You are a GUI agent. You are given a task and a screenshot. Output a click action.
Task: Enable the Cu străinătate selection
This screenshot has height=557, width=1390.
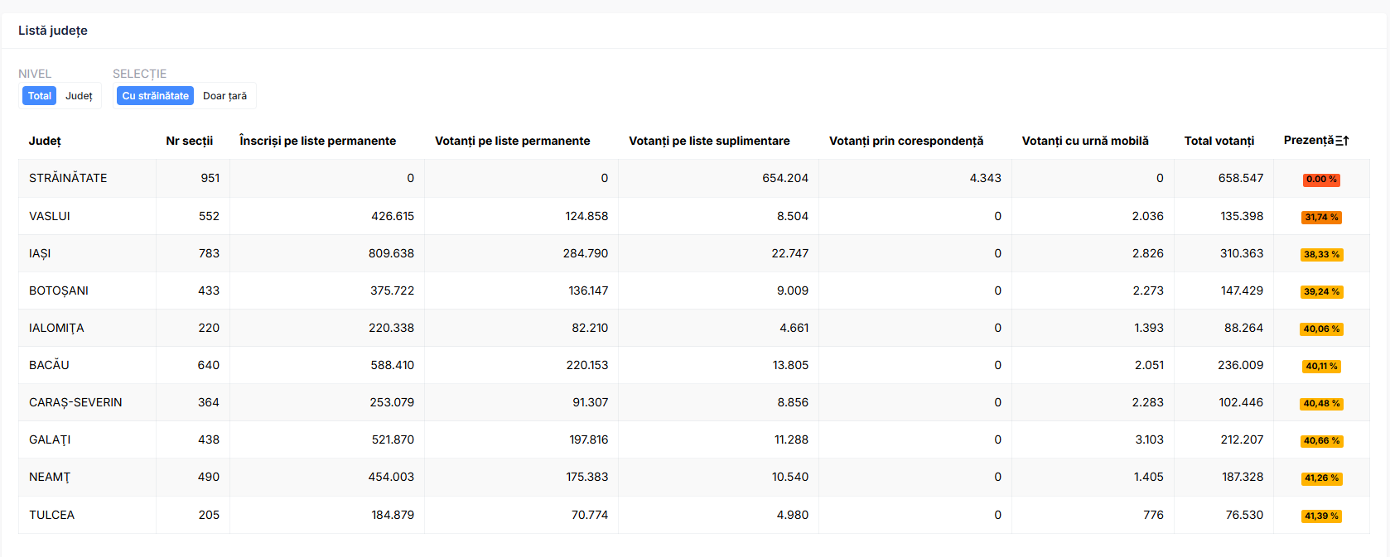point(155,96)
